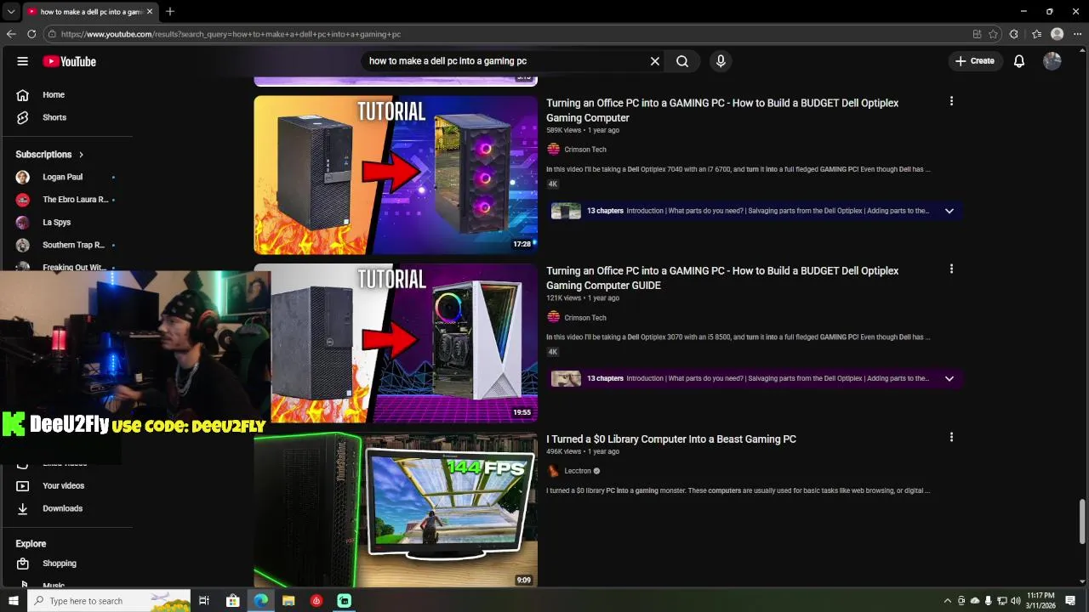The height and width of the screenshot is (612, 1089).
Task: Open 'I Turned a $0 Library Computer' title
Action: point(671,439)
